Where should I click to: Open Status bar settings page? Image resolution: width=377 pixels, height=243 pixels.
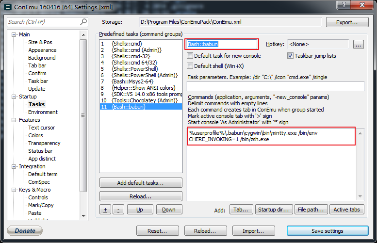click(40, 151)
